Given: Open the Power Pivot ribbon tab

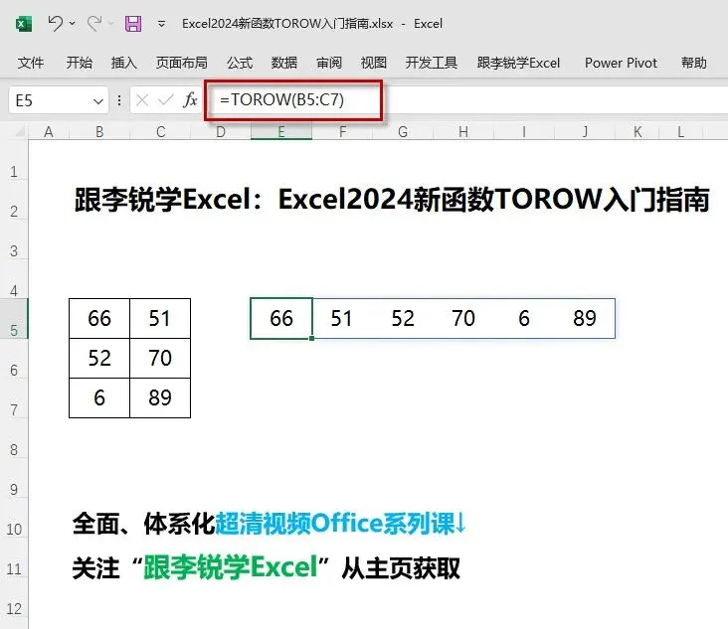Looking at the screenshot, I should click(621, 63).
